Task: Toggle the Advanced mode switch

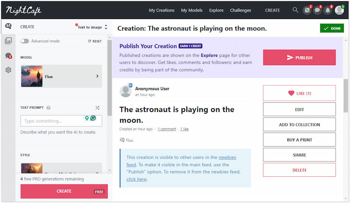Action: [24, 41]
